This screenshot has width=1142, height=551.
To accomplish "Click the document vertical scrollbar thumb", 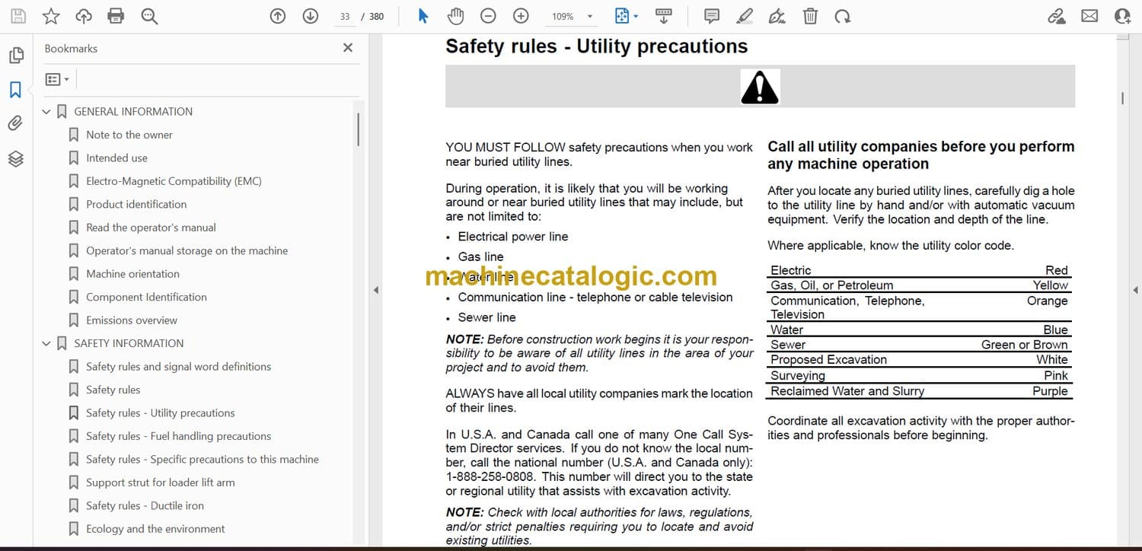I will click(1122, 98).
